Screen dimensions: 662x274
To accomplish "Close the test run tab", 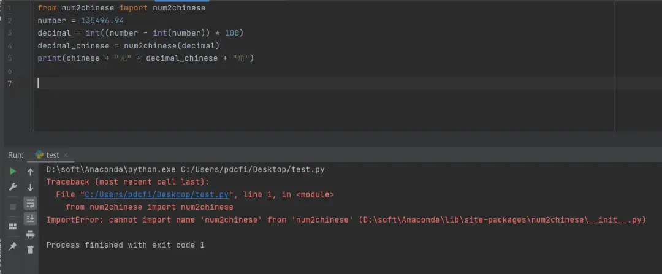I will pos(66,155).
